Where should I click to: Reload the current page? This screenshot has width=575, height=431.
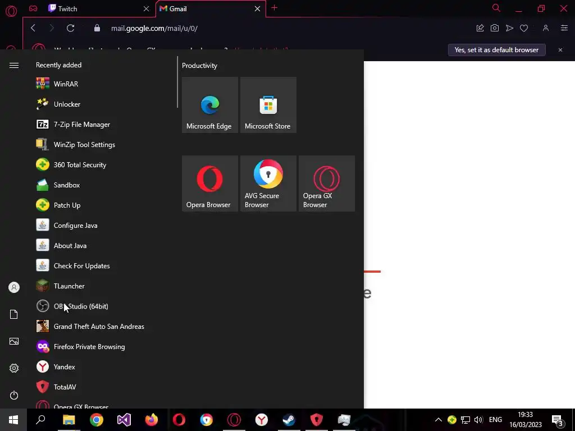tap(70, 28)
